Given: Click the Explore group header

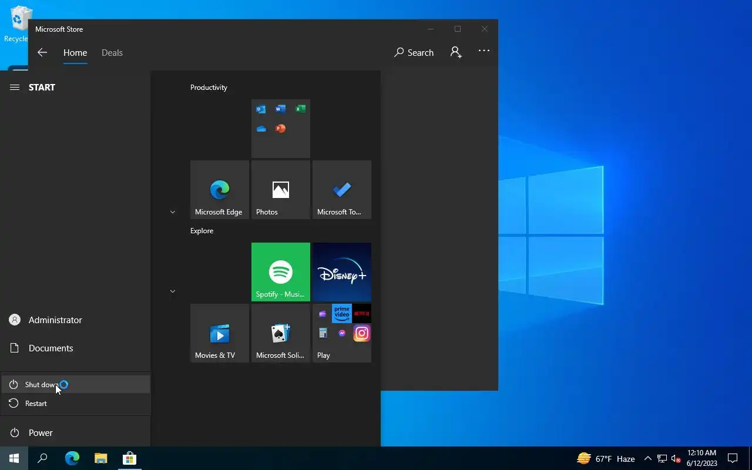Looking at the screenshot, I should [x=202, y=230].
